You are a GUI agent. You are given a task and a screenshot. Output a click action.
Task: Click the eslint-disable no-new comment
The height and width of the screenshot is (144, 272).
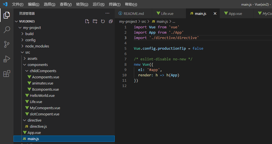click(x=163, y=59)
